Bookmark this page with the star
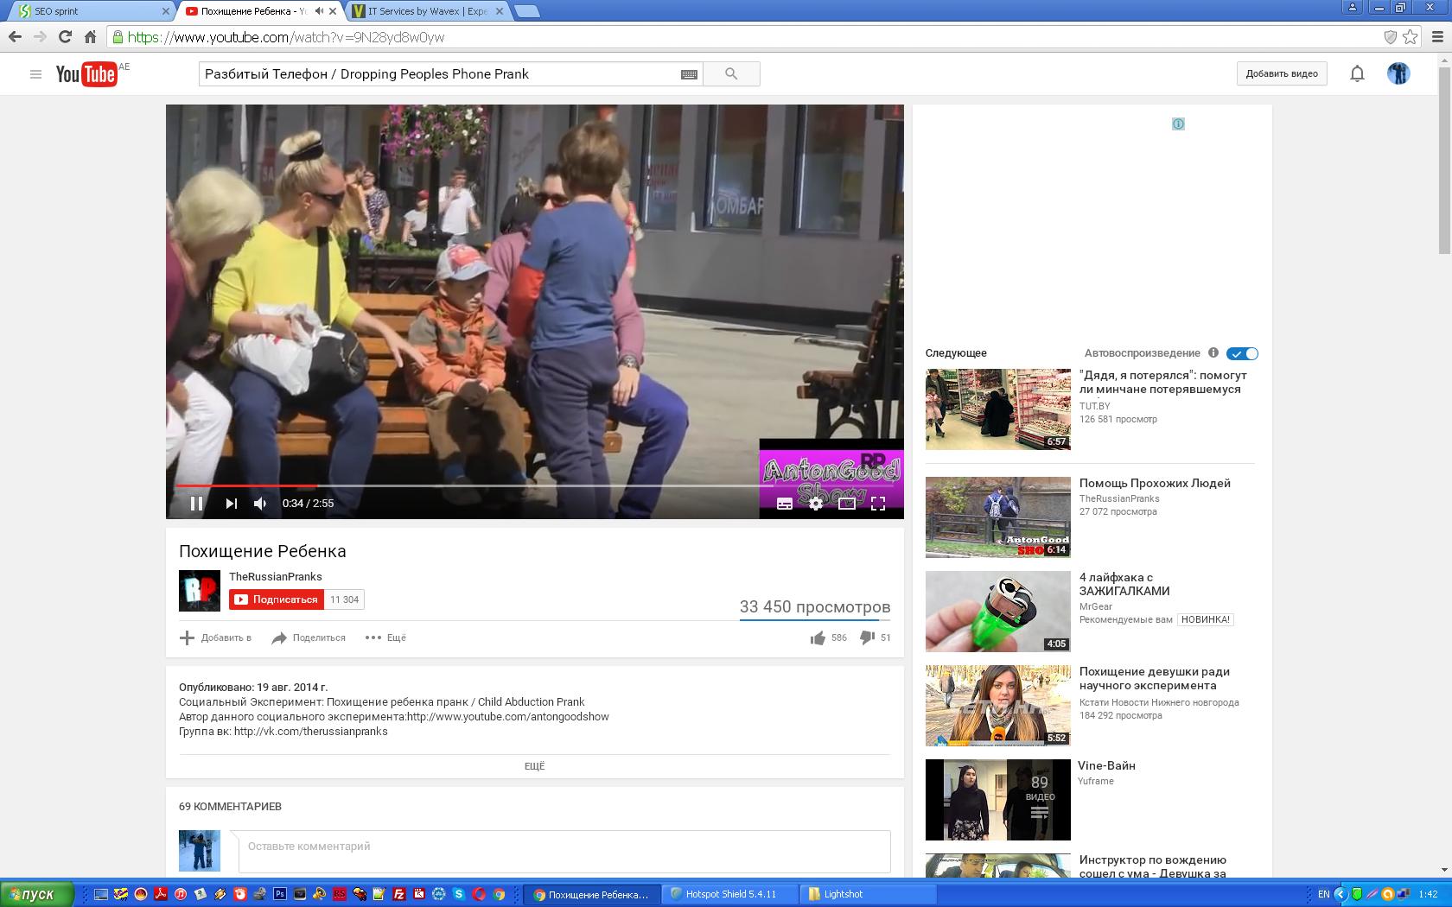 pyautogui.click(x=1411, y=37)
